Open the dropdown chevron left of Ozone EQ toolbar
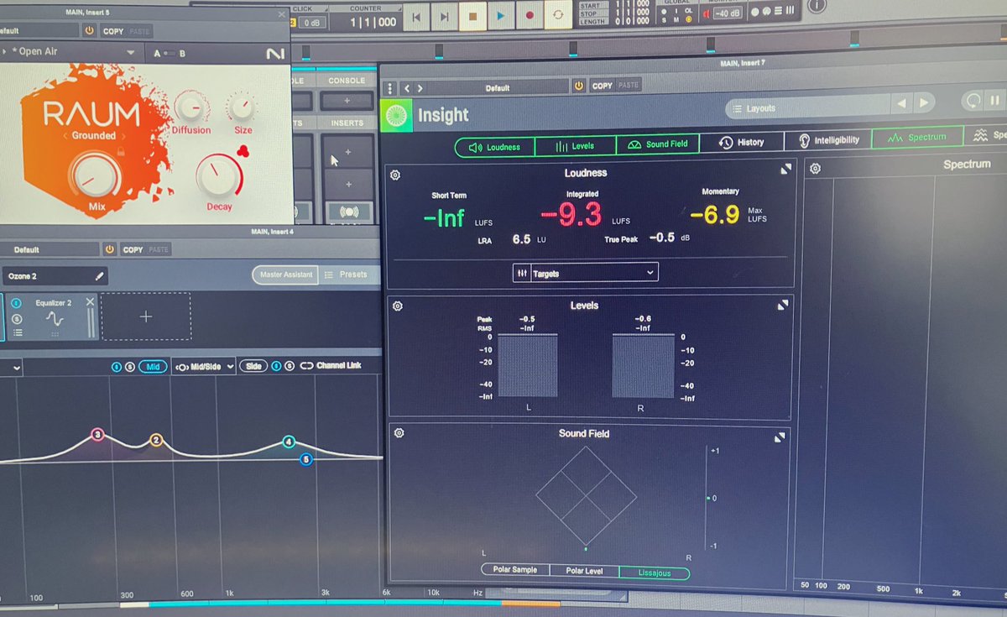 tap(17, 368)
